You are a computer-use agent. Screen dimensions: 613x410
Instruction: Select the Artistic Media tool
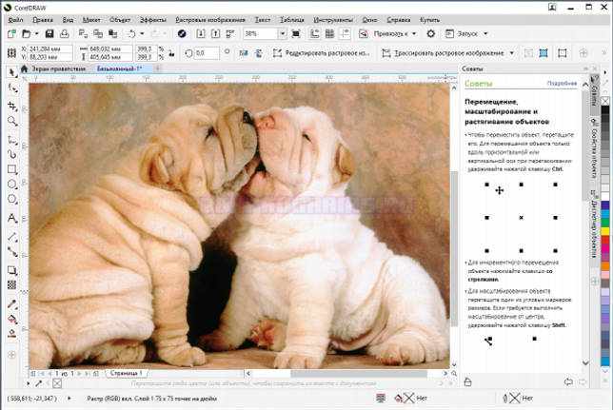[x=12, y=154]
